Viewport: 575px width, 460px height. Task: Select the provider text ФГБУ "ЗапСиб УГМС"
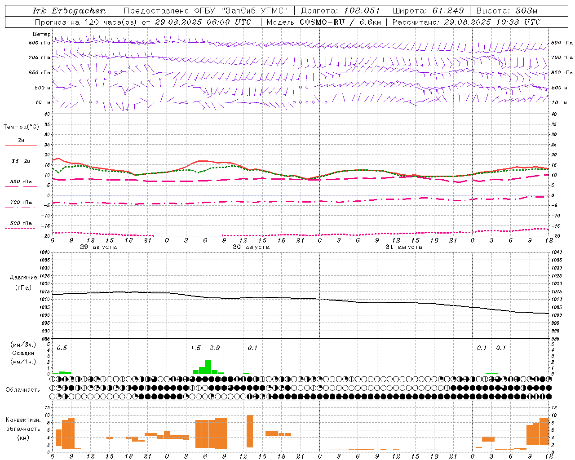241,11
